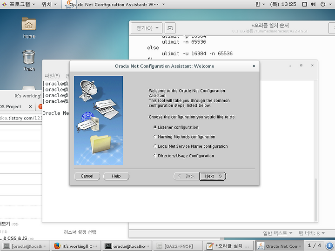Close the terminal window

(x=312, y=66)
